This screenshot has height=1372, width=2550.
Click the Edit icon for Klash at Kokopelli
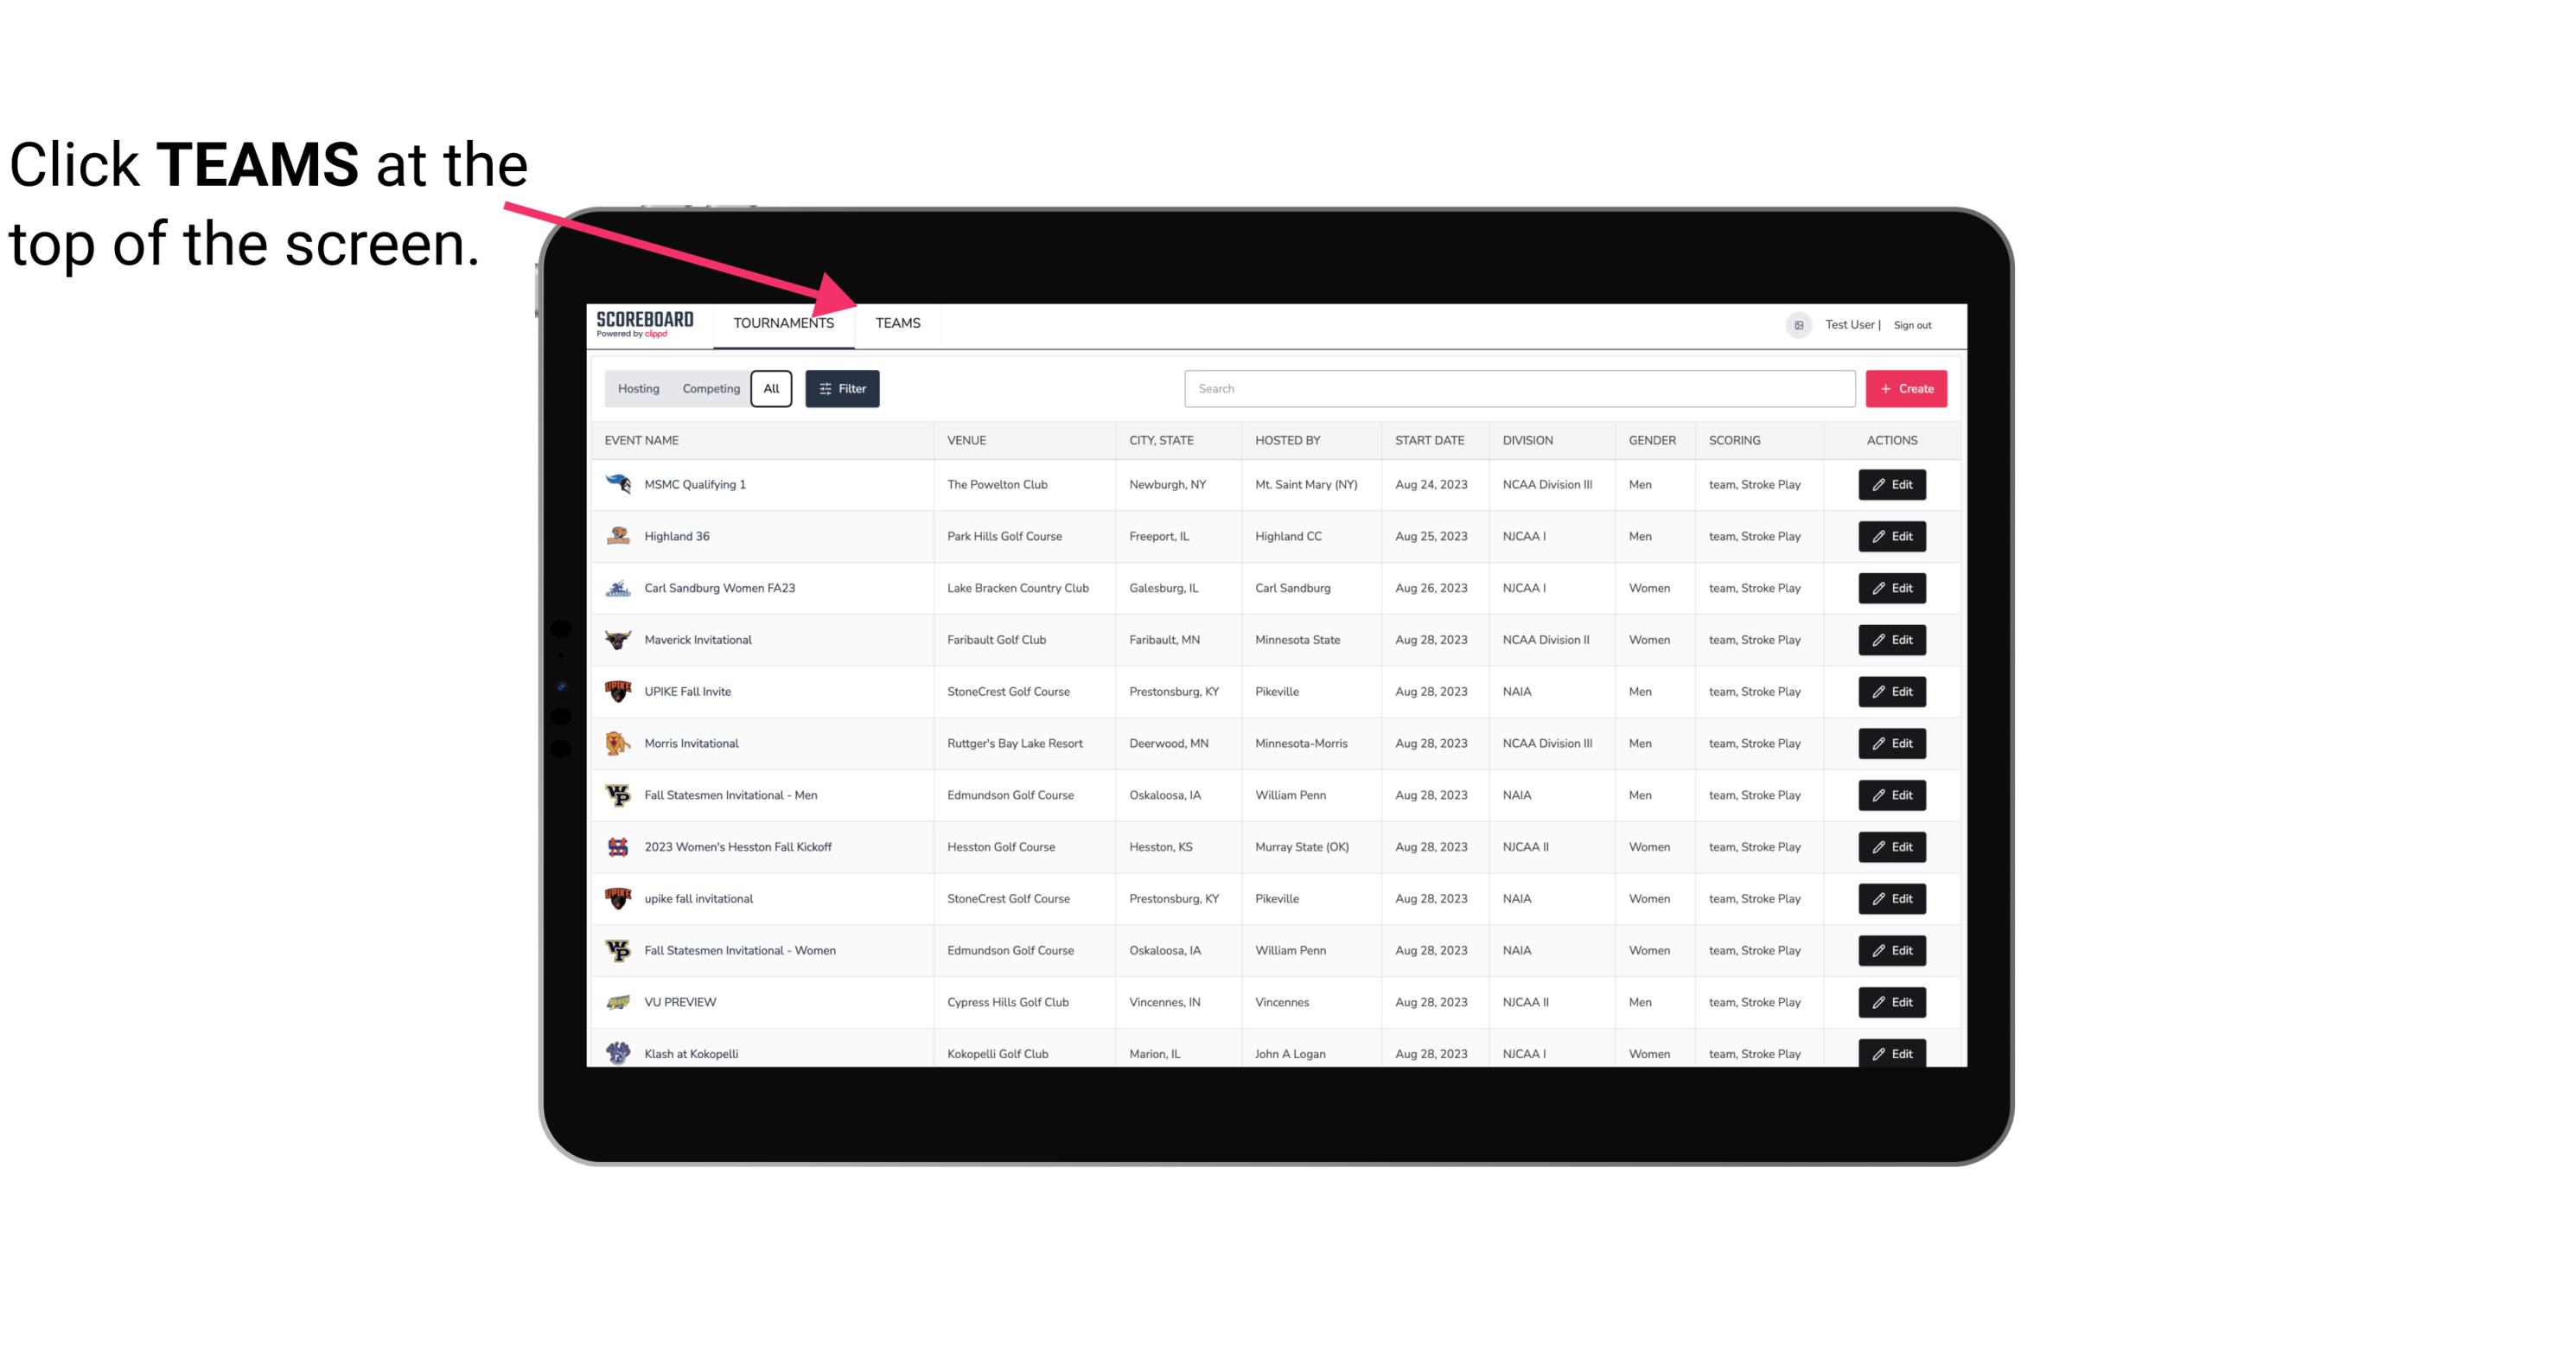pos(1893,1053)
